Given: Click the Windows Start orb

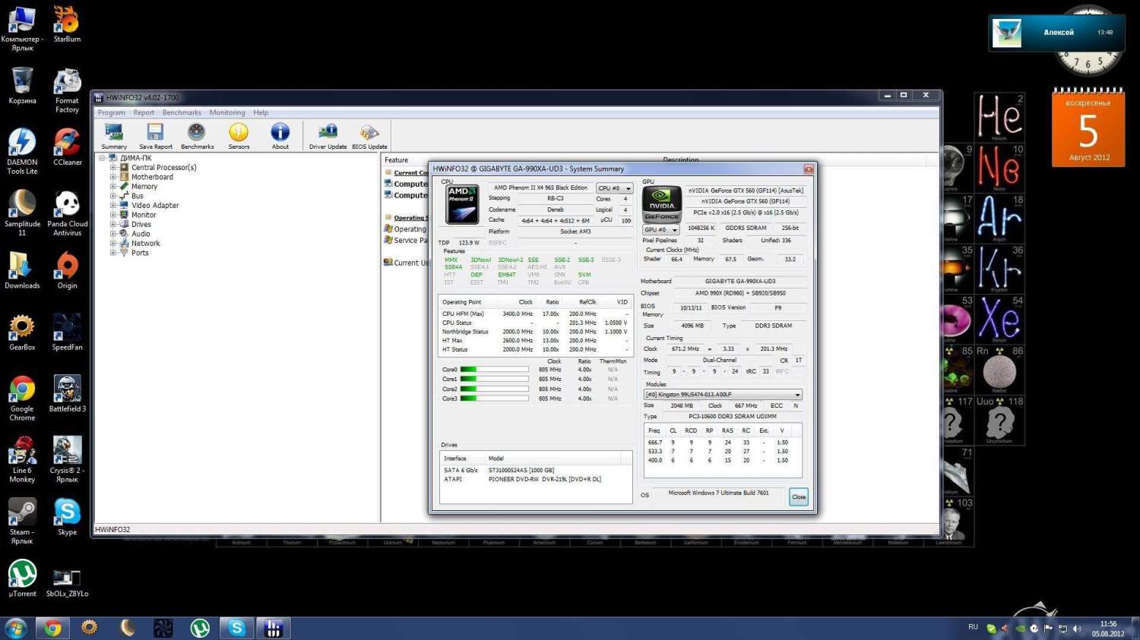Looking at the screenshot, I should [16, 628].
